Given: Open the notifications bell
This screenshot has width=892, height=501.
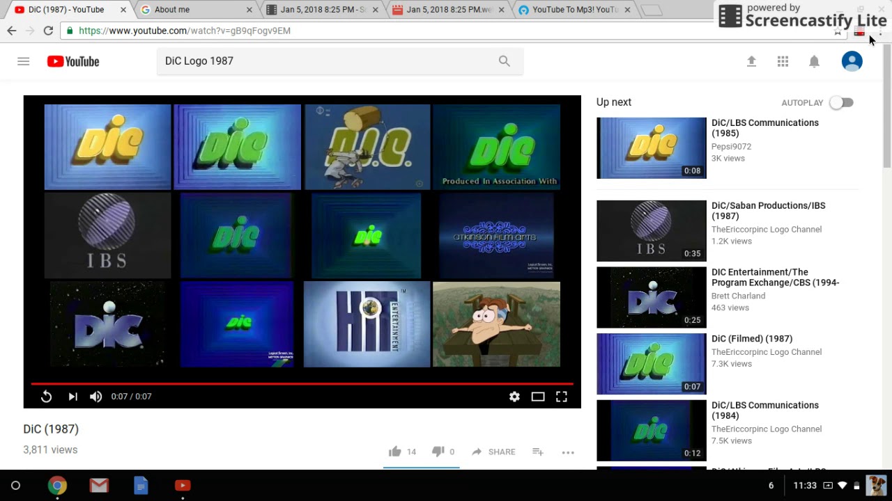Looking at the screenshot, I should tap(814, 61).
